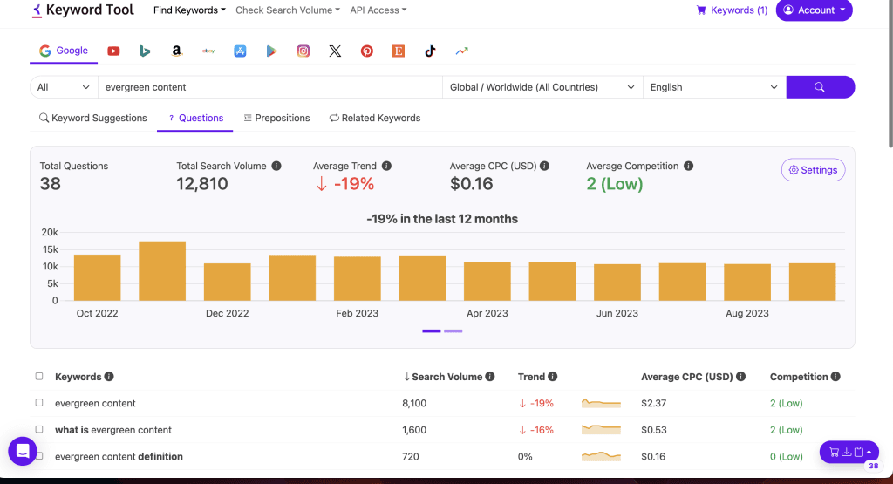Viewport: 893px width, 484px height.
Task: Expand the Find Keywords menu
Action: click(189, 10)
